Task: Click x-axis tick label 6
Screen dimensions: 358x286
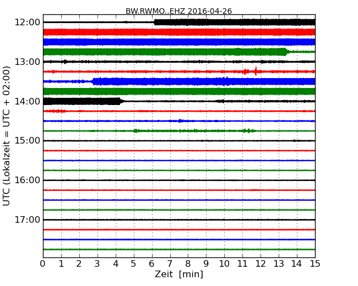Action: 151,264
